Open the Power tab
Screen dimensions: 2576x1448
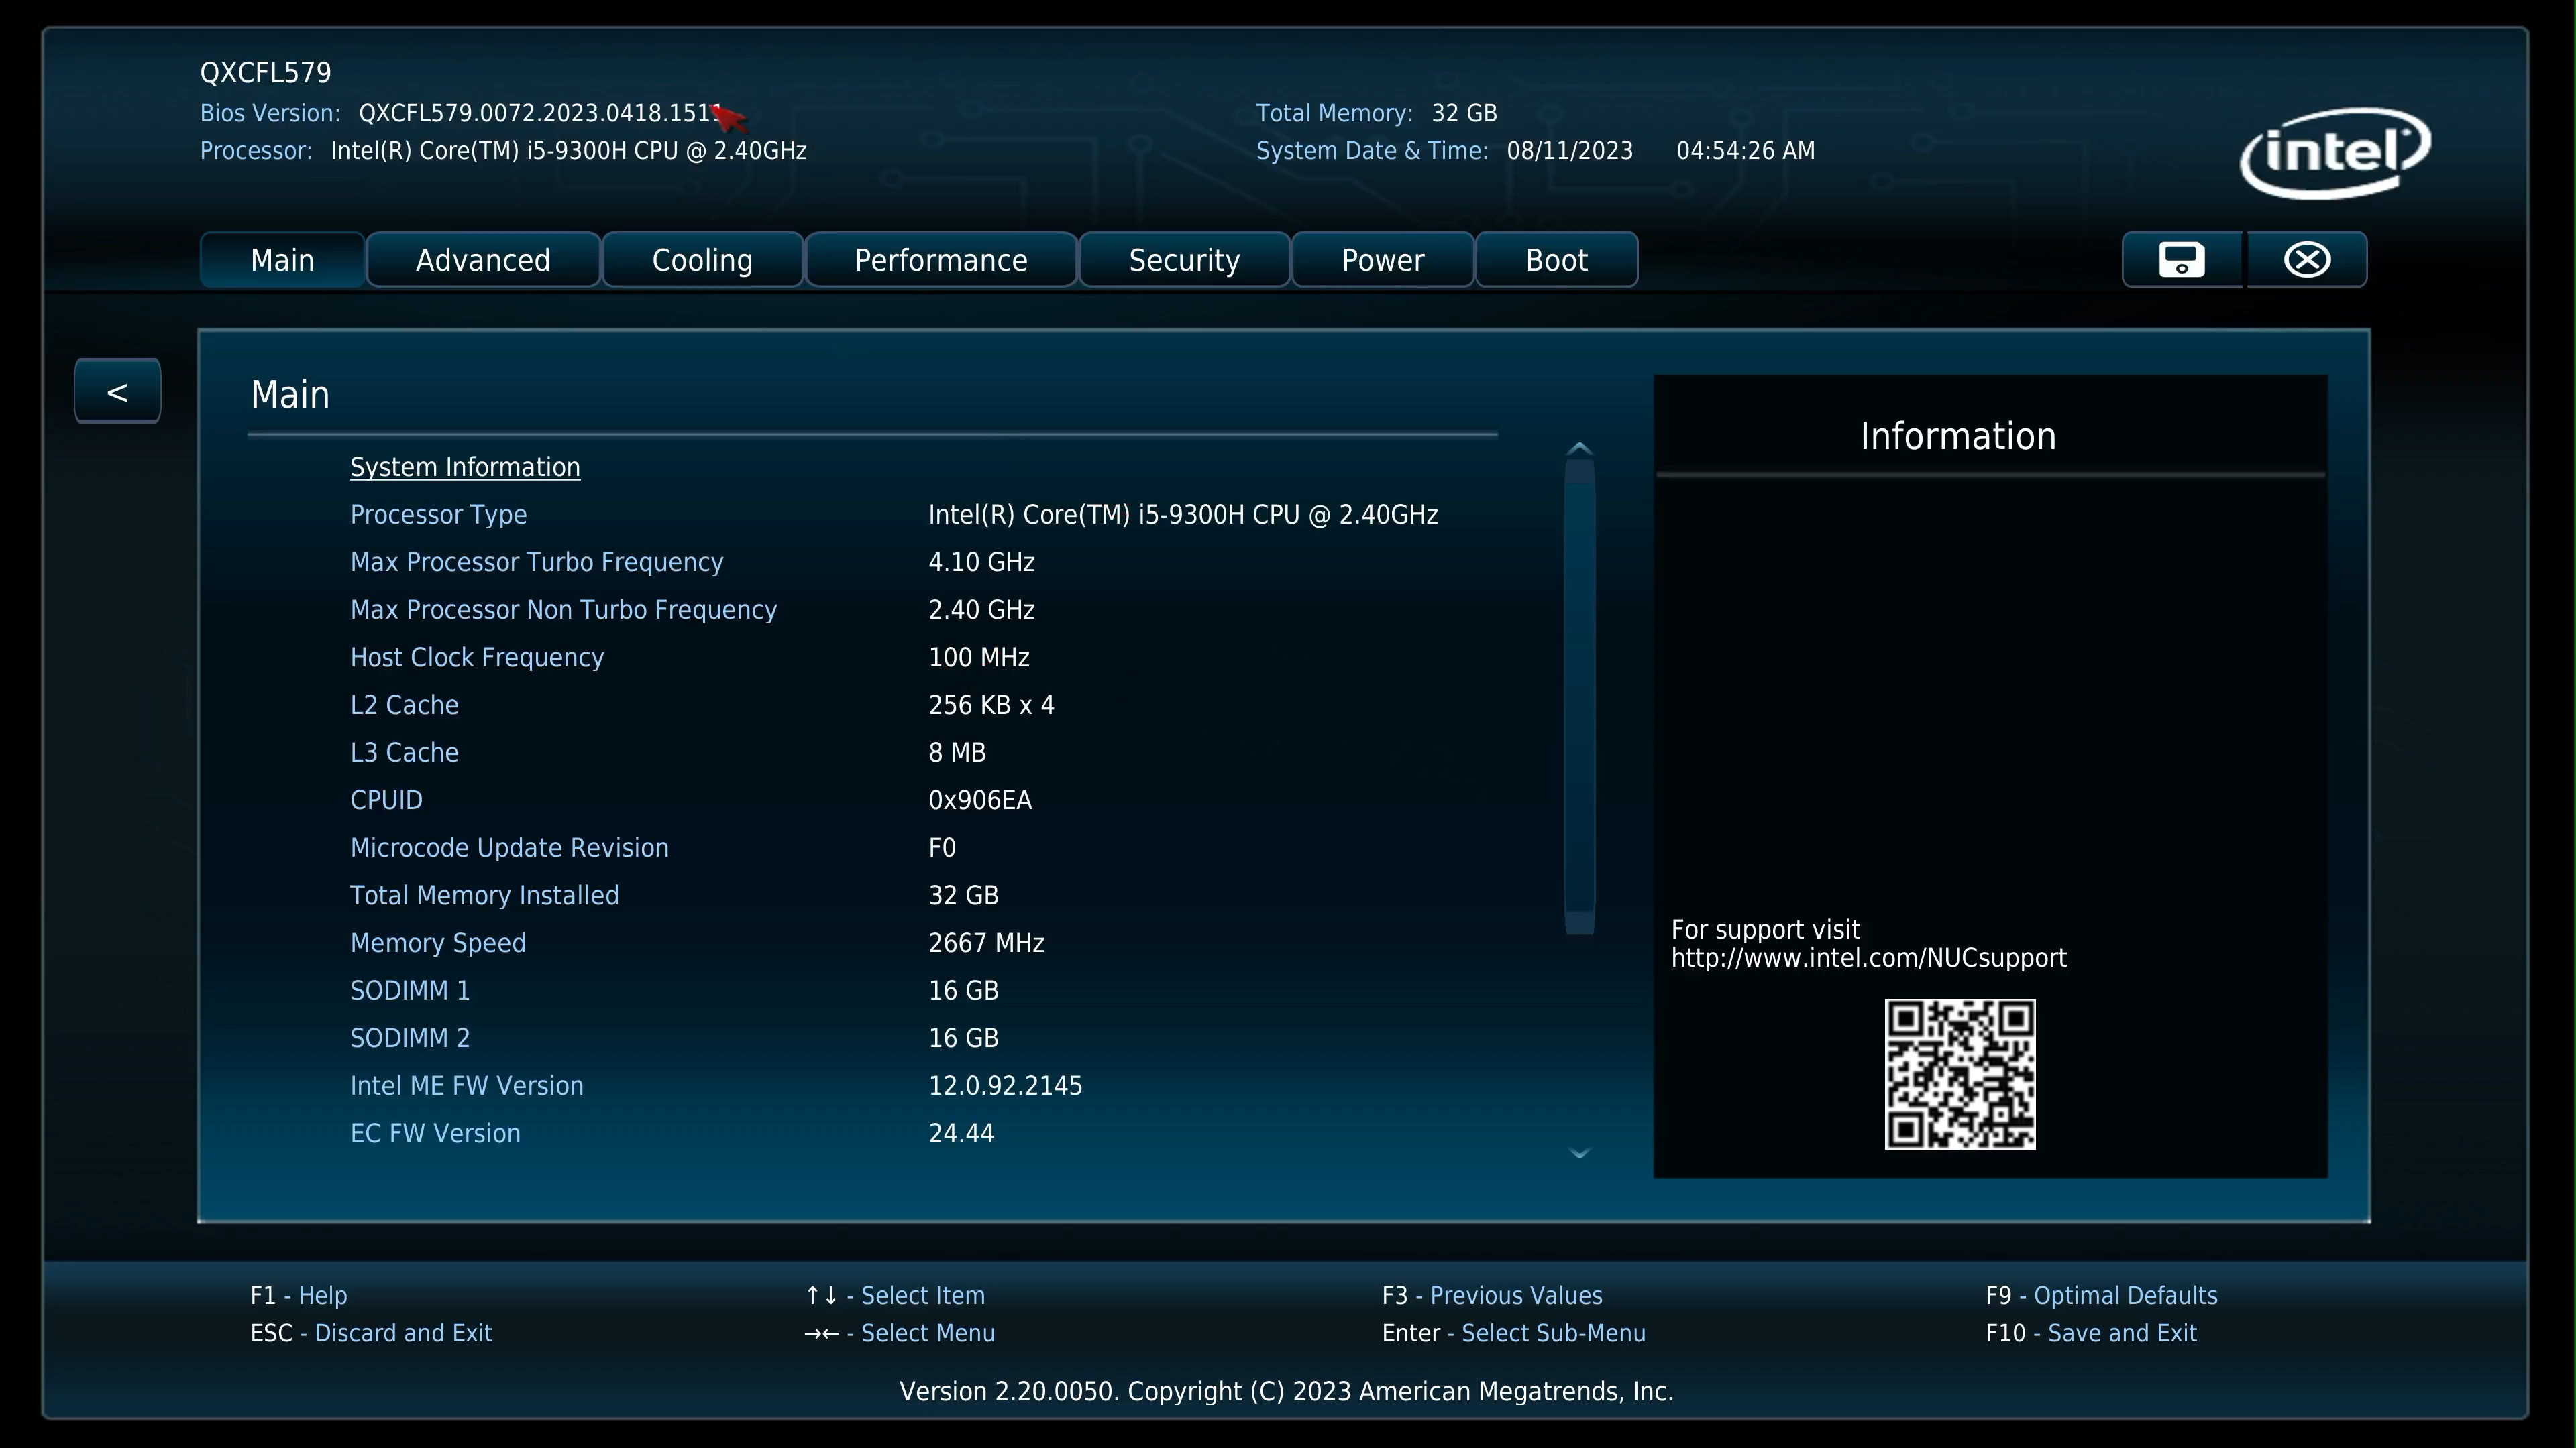[1382, 260]
